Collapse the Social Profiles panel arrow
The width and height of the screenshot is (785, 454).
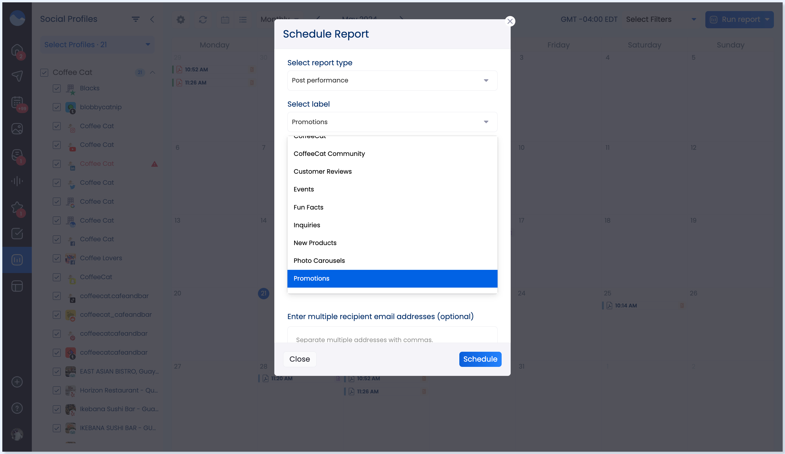[x=152, y=19]
